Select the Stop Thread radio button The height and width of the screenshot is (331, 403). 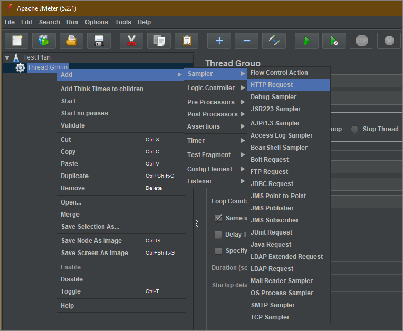354,129
